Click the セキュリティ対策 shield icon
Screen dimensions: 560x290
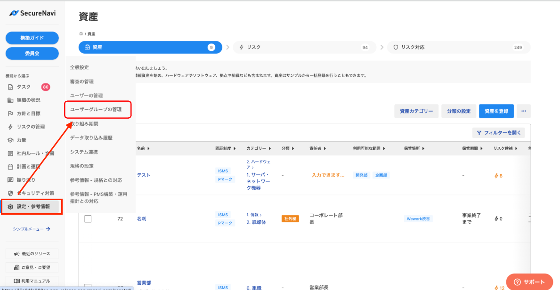tap(10, 193)
